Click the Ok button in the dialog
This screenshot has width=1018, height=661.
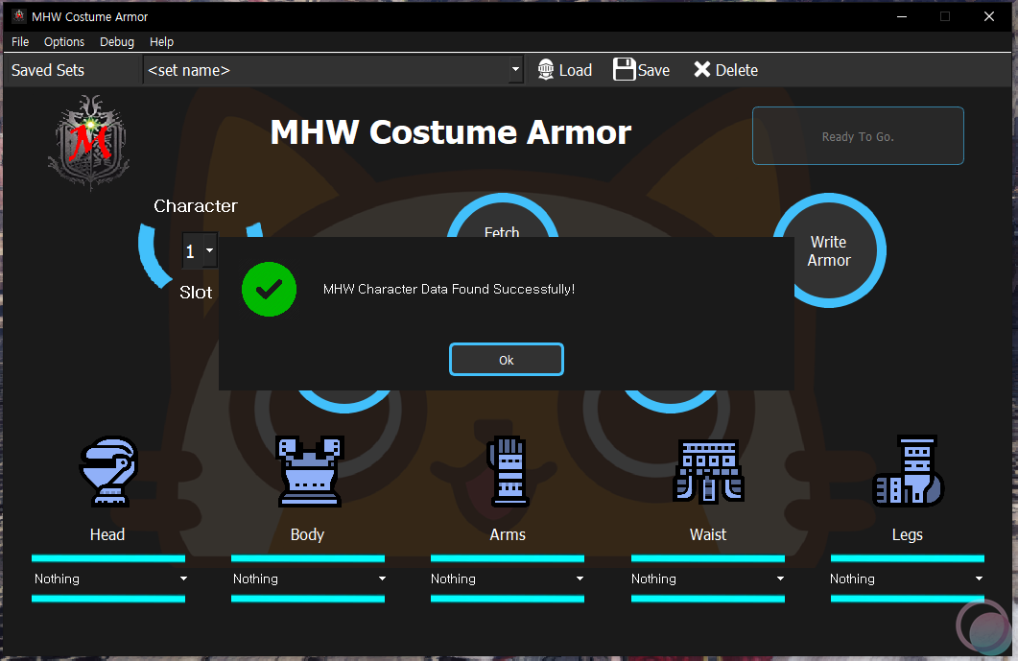click(x=507, y=359)
